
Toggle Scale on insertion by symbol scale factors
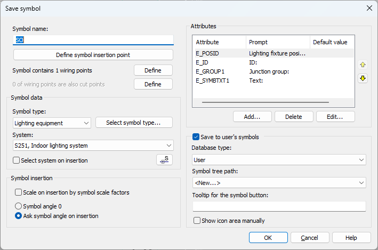pyautogui.click(x=19, y=192)
